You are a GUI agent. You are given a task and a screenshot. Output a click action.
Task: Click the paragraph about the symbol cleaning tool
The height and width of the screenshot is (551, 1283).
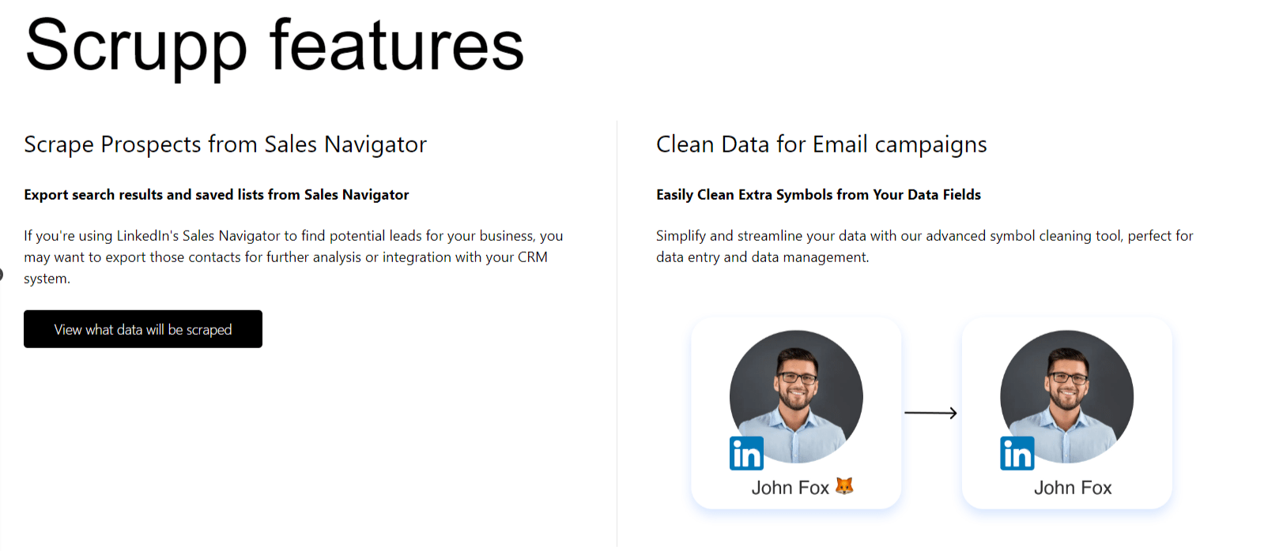pyautogui.click(x=924, y=246)
